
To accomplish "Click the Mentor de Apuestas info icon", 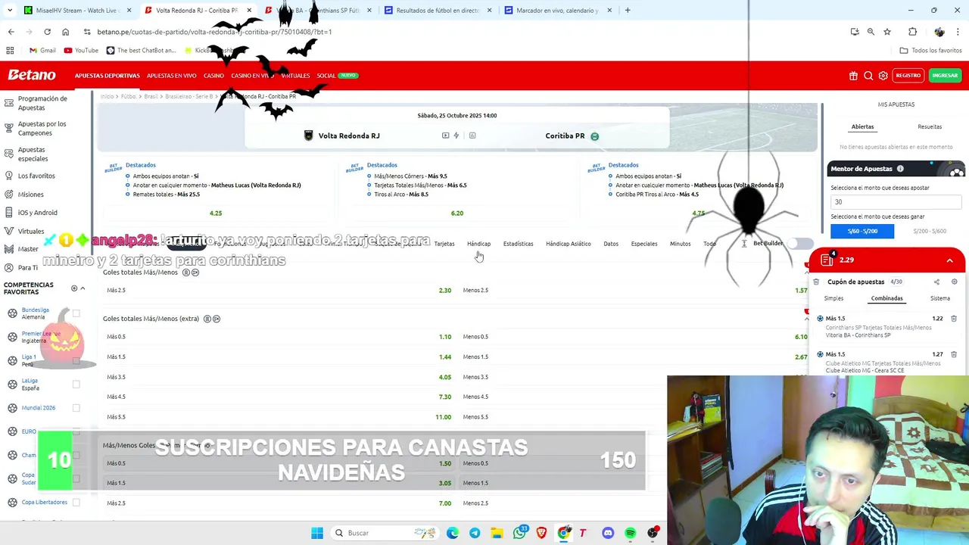I will coord(900,169).
